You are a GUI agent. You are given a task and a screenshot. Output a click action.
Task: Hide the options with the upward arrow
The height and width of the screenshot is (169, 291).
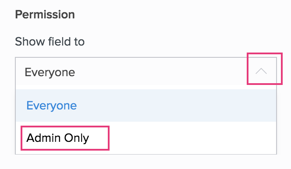(261, 71)
